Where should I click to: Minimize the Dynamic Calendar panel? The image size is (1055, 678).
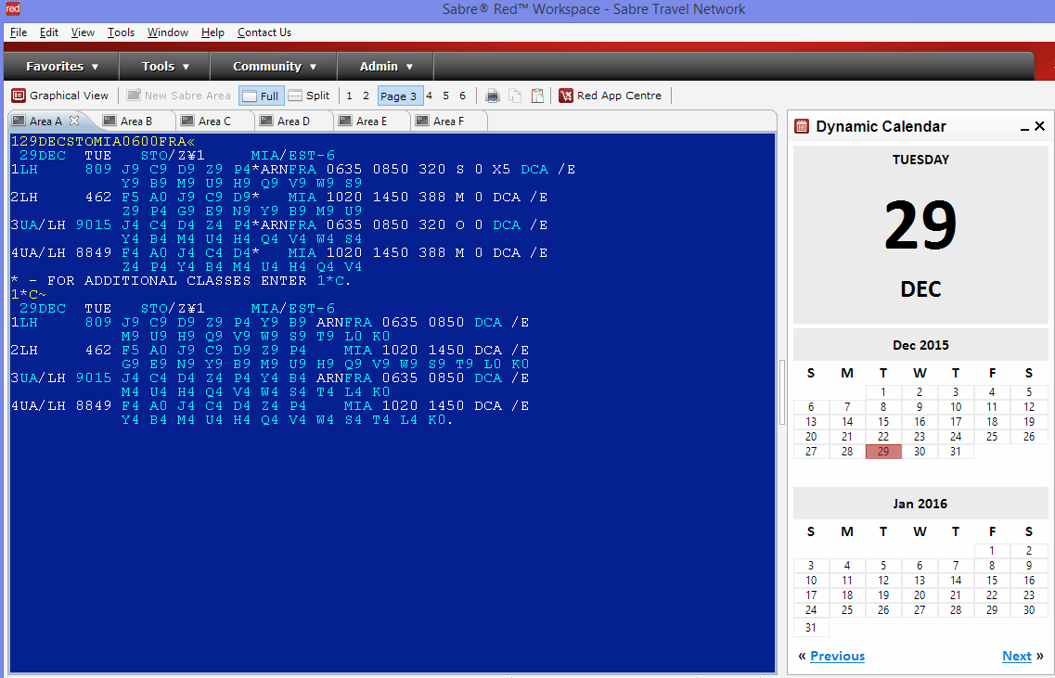coord(1024,127)
